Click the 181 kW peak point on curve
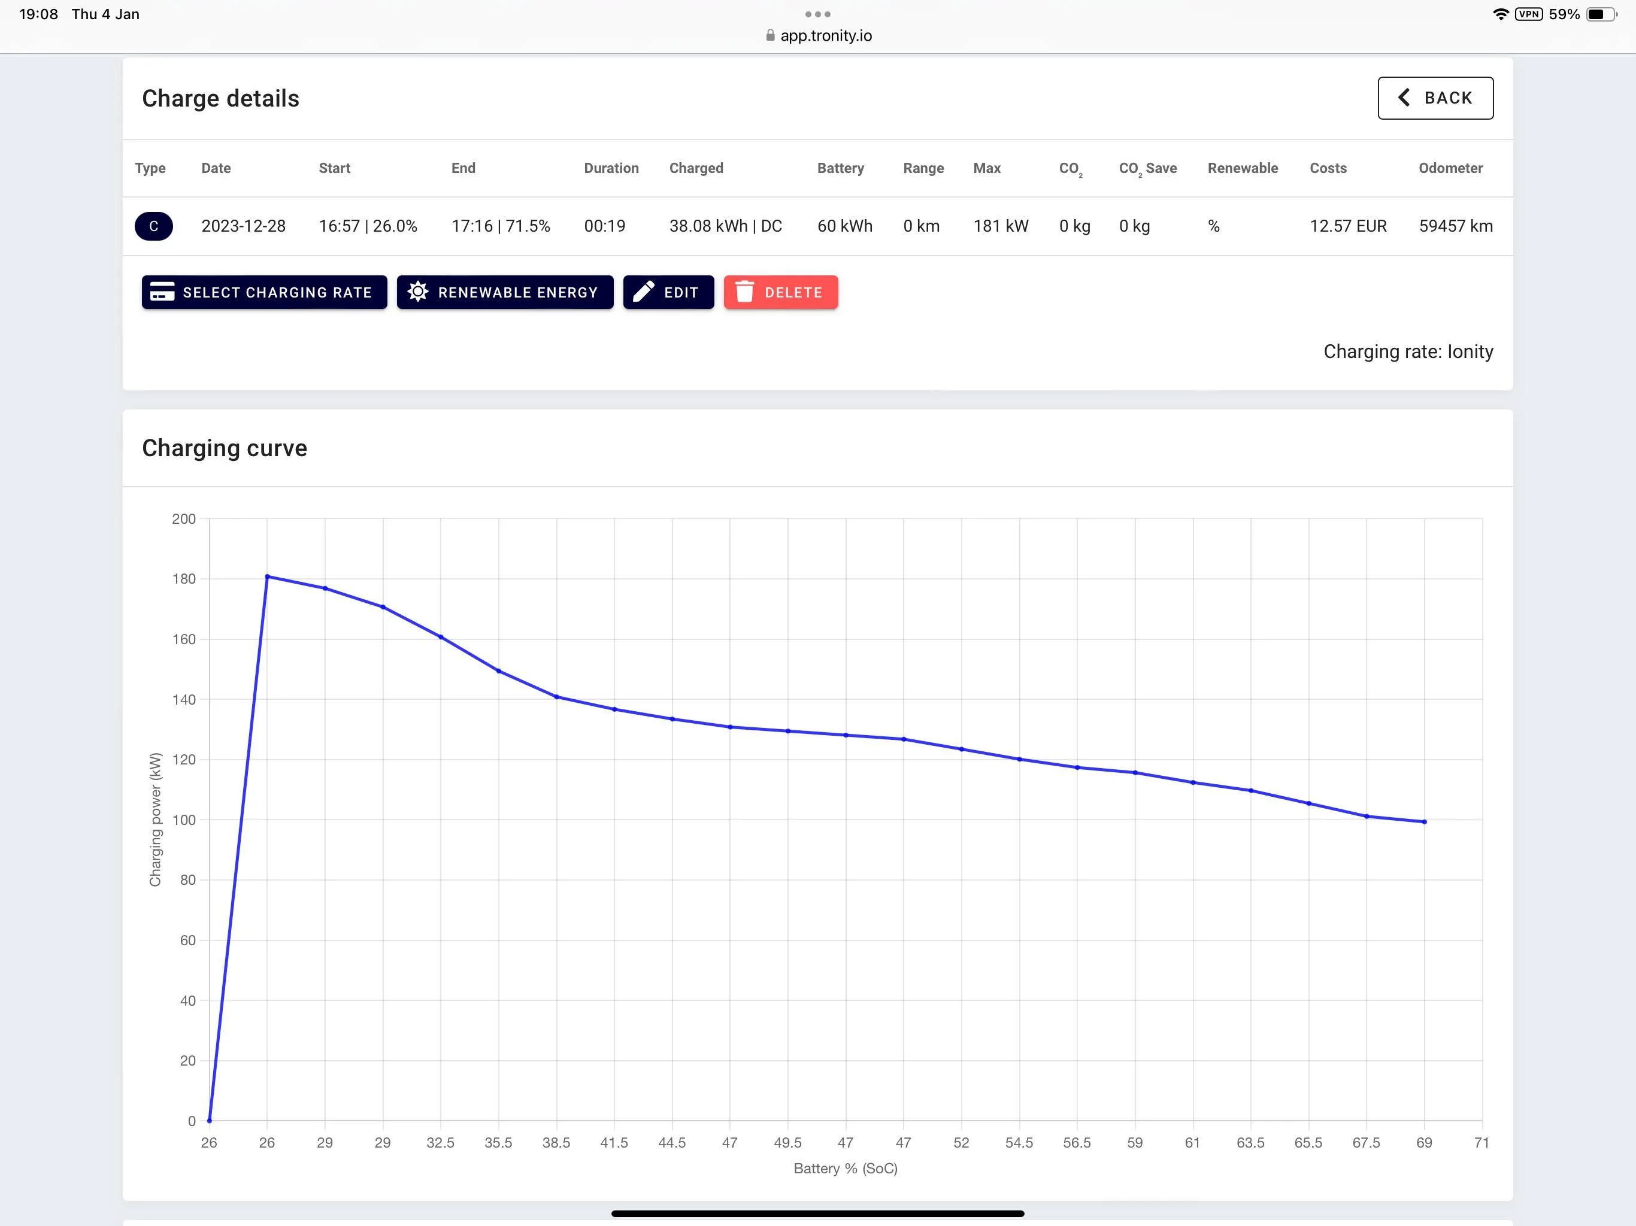 (x=267, y=576)
